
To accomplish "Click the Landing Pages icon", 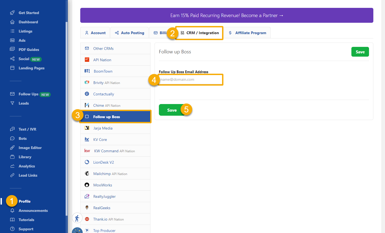I will pyautogui.click(x=12, y=68).
